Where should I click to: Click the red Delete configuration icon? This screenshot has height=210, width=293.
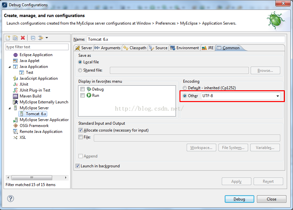click(23, 38)
